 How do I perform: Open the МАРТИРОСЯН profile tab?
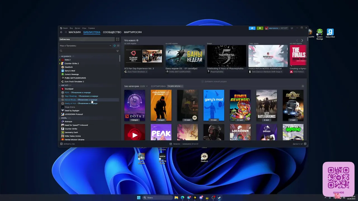(133, 32)
